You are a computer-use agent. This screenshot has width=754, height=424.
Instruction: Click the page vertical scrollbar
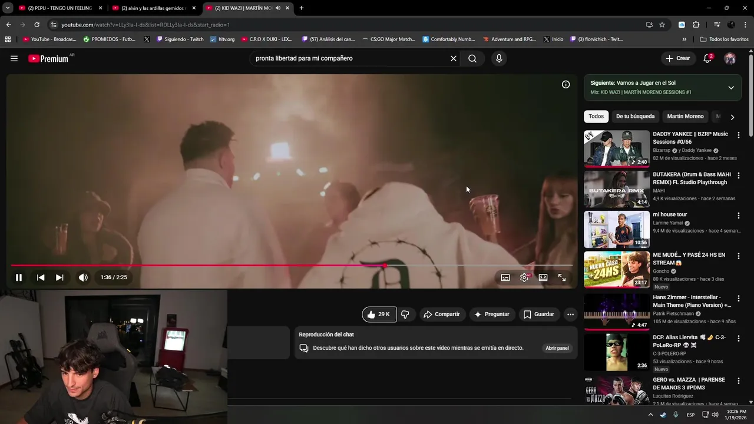pyautogui.click(x=751, y=94)
